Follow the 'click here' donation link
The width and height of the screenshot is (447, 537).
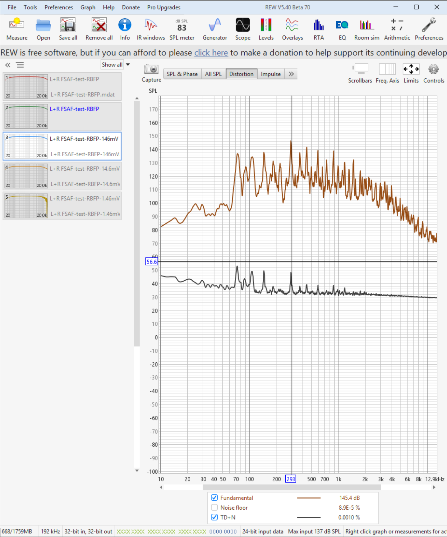211,53
